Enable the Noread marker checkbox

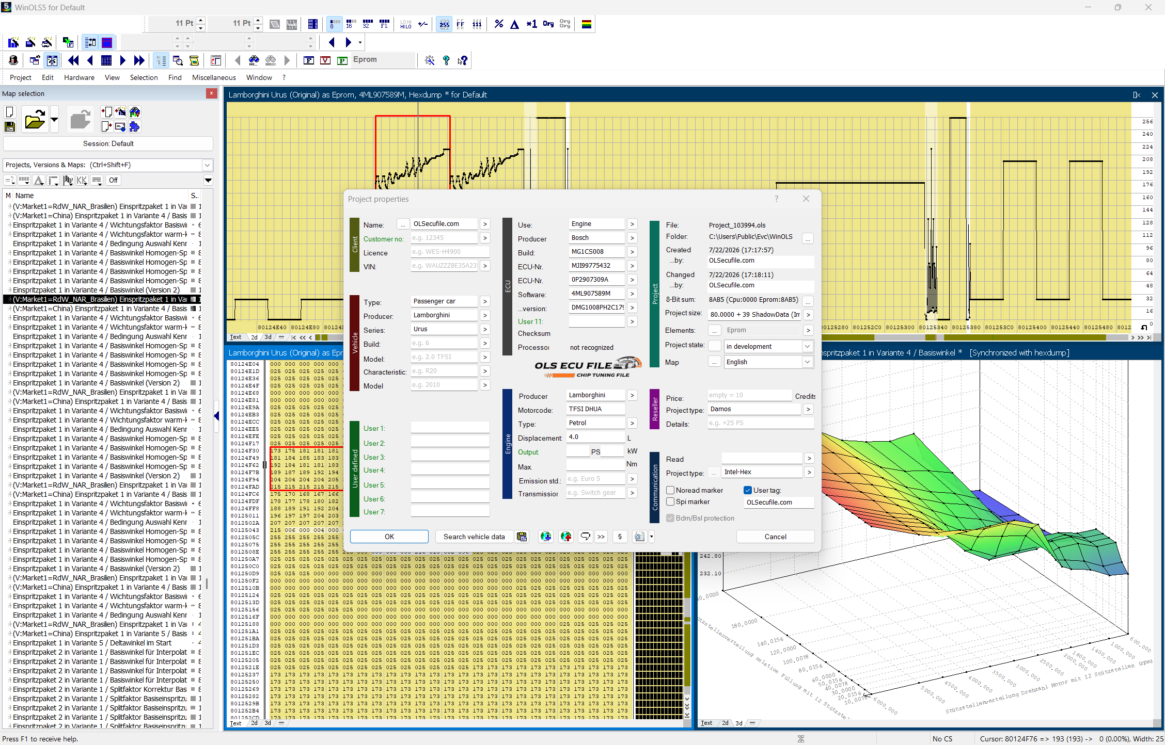670,490
